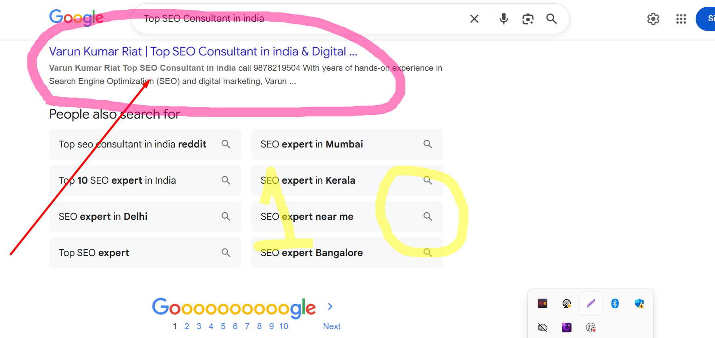Click the search magnifying glass icon

coord(551,18)
